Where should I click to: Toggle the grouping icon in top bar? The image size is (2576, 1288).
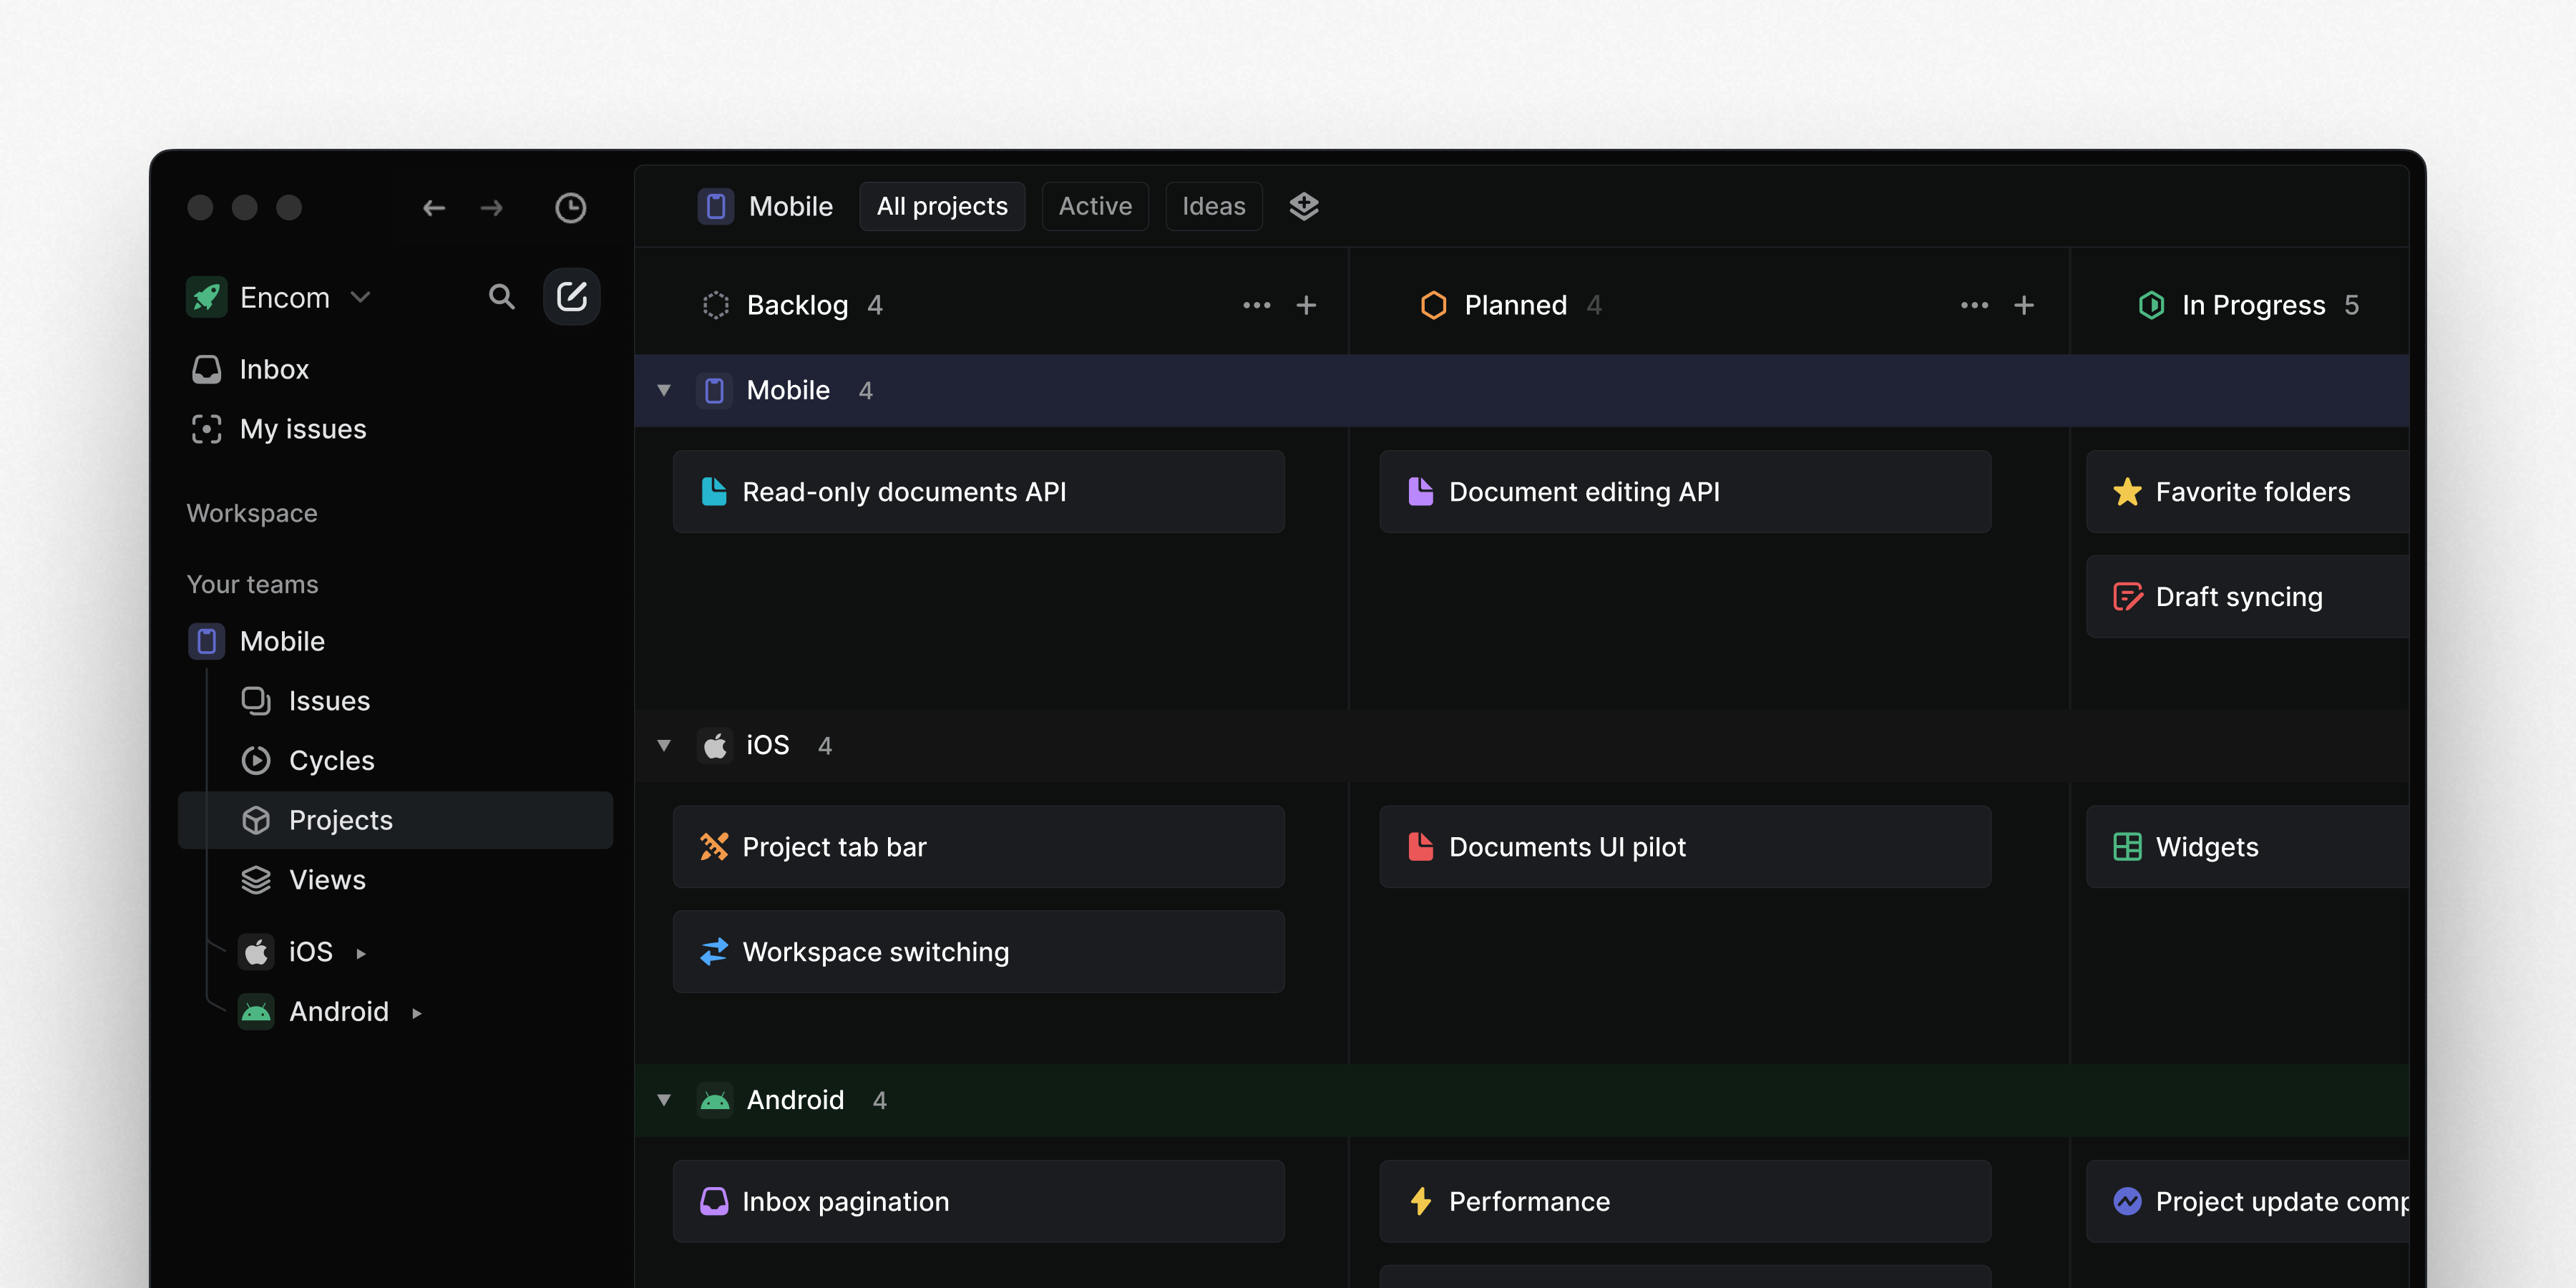[x=1303, y=205]
